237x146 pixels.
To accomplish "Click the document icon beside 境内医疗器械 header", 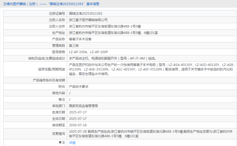I will (x=5, y=4).
